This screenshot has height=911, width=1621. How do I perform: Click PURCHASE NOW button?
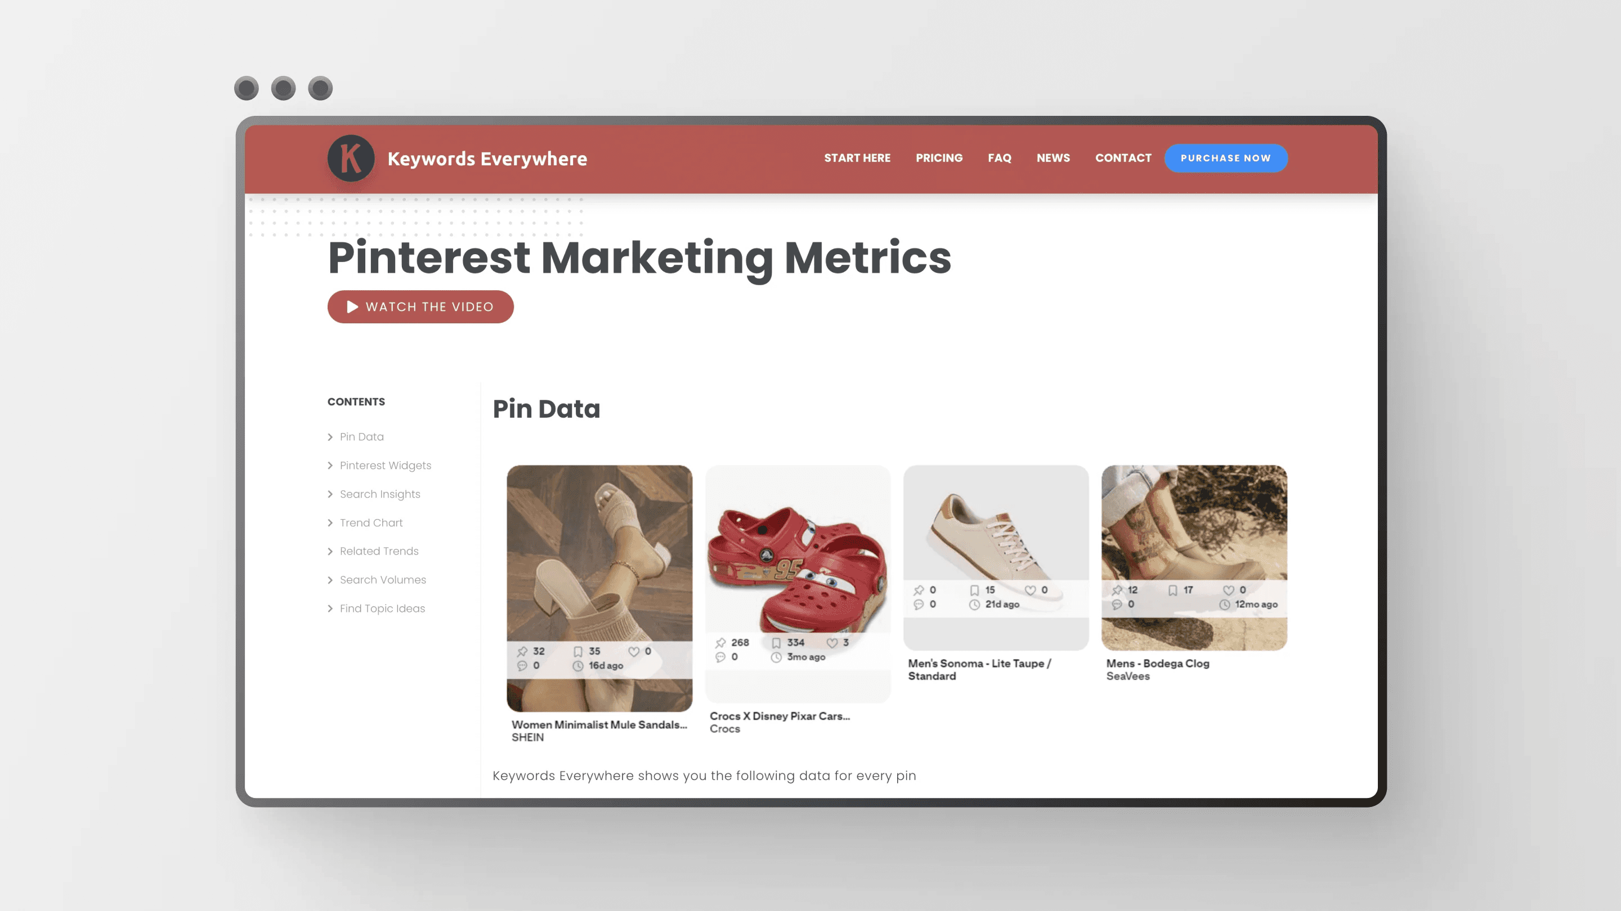pos(1226,158)
